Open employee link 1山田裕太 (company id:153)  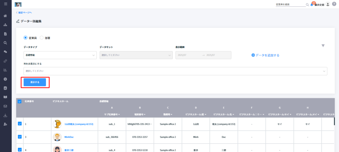click(79, 124)
